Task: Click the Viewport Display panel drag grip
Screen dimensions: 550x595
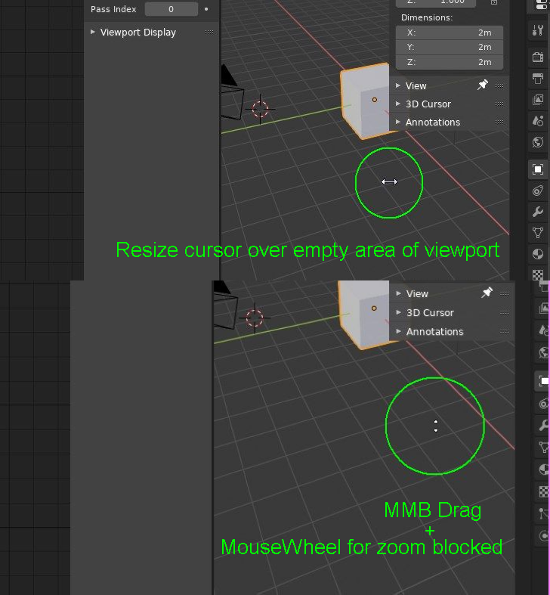Action: coord(209,33)
